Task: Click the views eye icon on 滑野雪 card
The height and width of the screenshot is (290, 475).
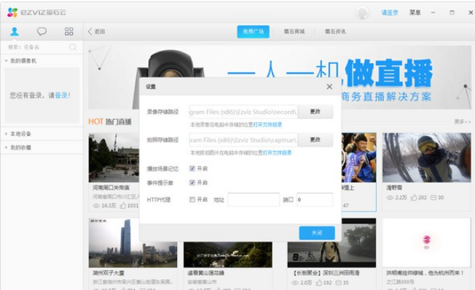Action: [x=390, y=198]
